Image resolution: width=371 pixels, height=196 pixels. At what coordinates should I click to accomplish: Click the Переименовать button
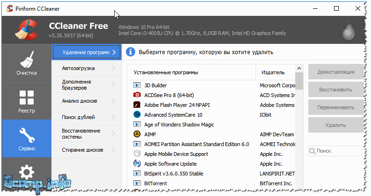coord(336,107)
